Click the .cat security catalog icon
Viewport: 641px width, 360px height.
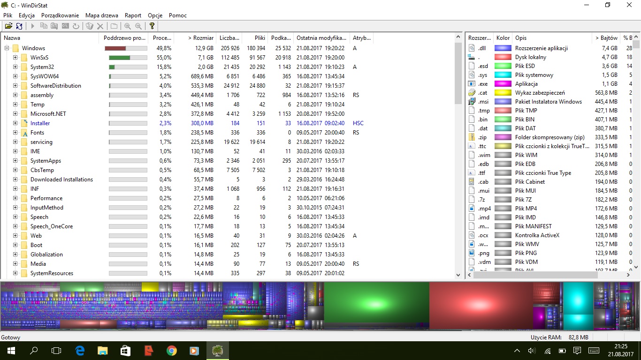[472, 92]
